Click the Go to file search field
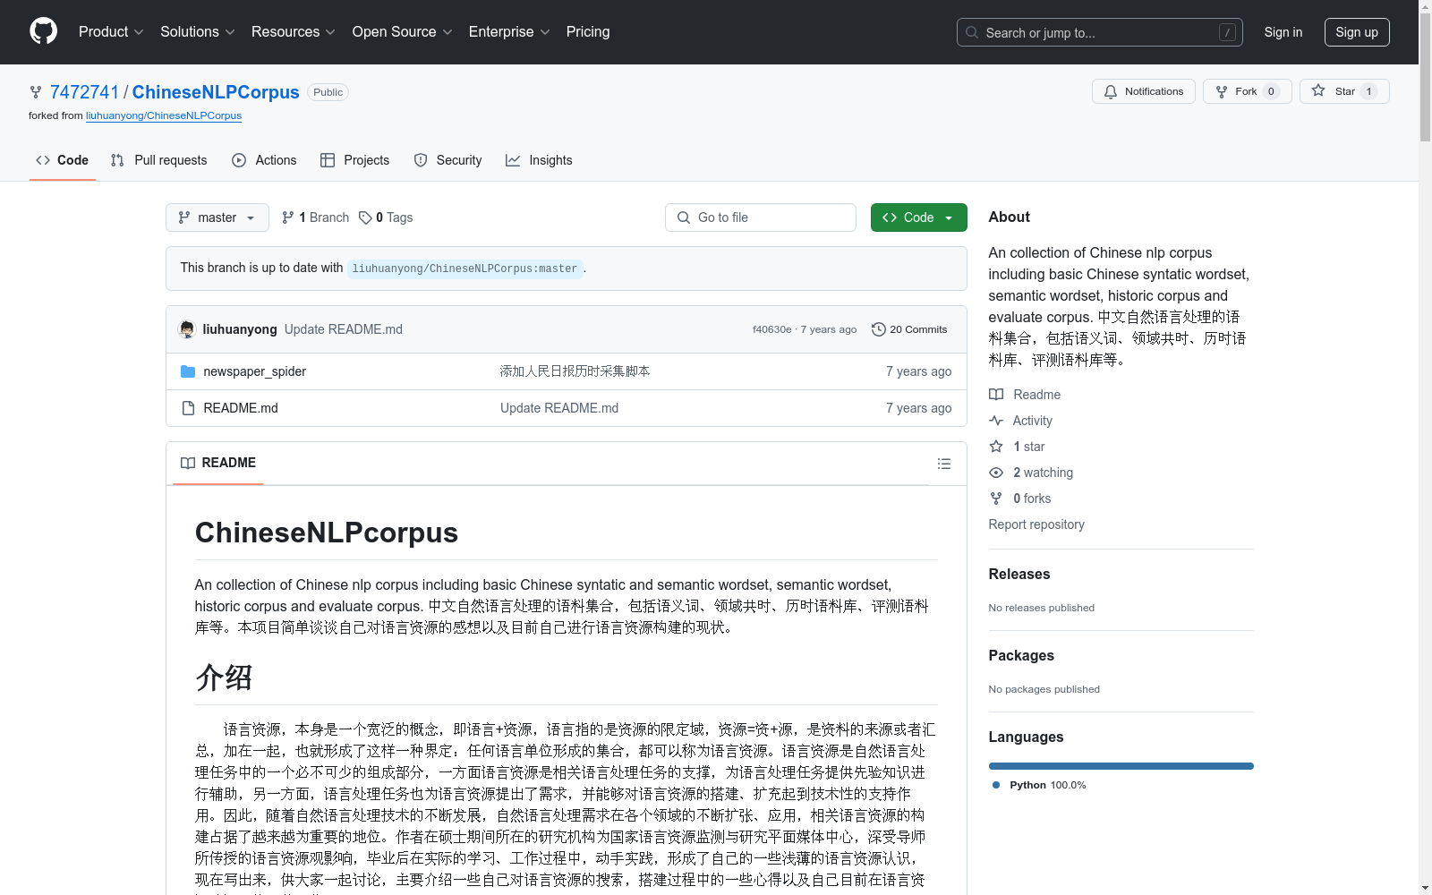 pos(761,217)
